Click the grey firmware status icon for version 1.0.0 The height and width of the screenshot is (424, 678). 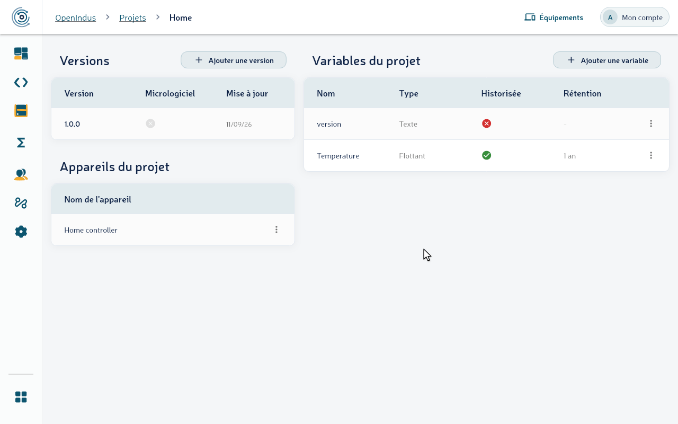[x=150, y=123]
